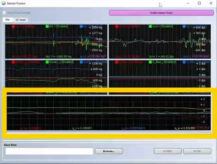Click the accelerometer plot area
Screen dimensions: 217x164
(56, 42)
